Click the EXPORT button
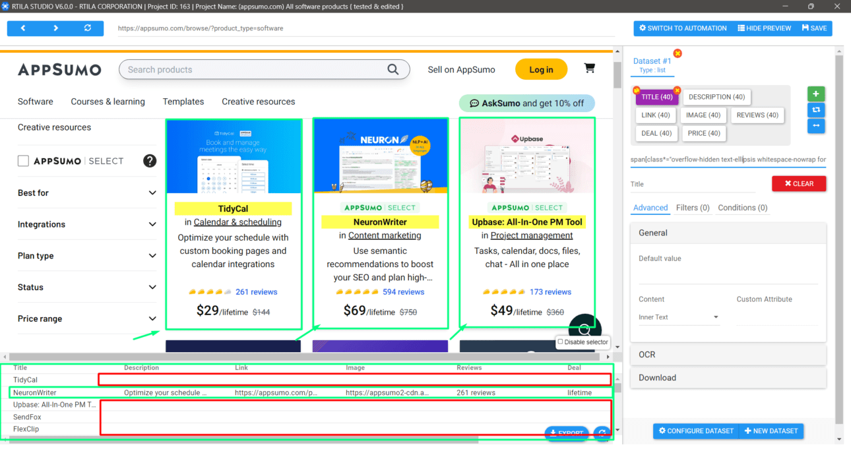 coord(567,433)
